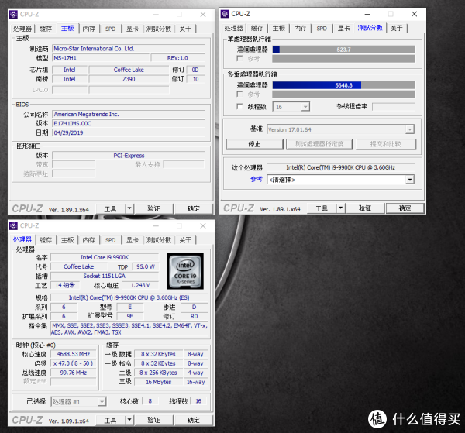Click OK button in mainboard window
Image resolution: width=465 pixels, height=433 pixels.
point(194,208)
